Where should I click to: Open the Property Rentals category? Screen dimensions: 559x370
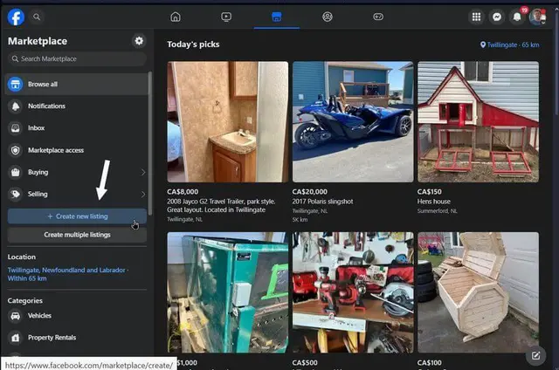[x=76, y=338]
